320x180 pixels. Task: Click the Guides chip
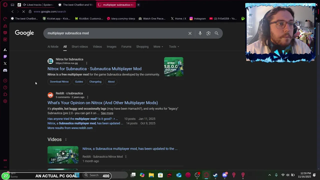(x=79, y=82)
